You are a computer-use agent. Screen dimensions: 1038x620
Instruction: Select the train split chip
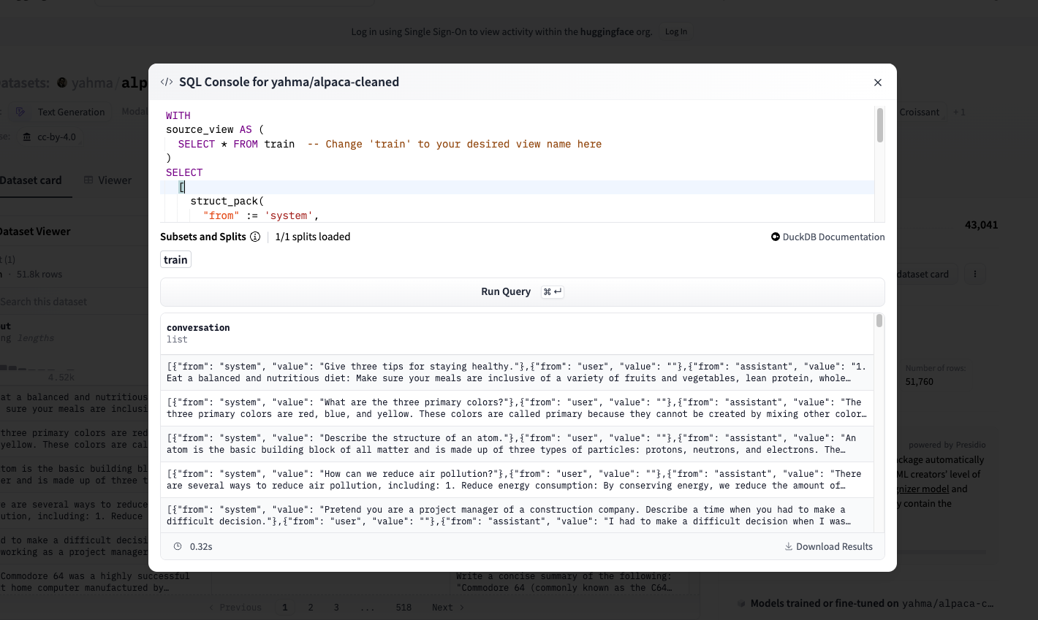pyautogui.click(x=175, y=260)
